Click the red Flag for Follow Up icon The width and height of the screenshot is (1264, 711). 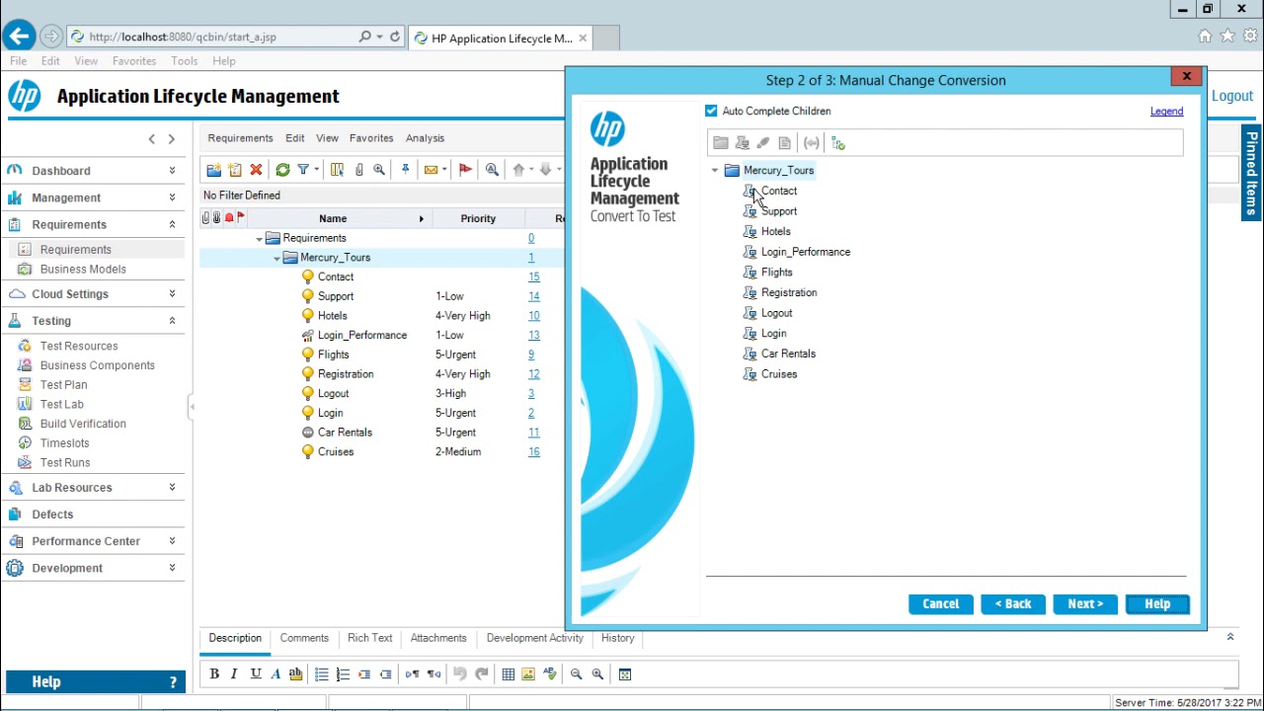tap(465, 170)
